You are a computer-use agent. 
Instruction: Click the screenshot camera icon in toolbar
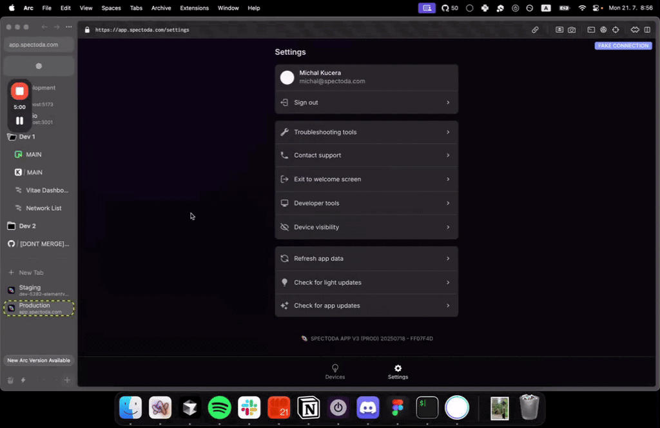click(x=572, y=30)
